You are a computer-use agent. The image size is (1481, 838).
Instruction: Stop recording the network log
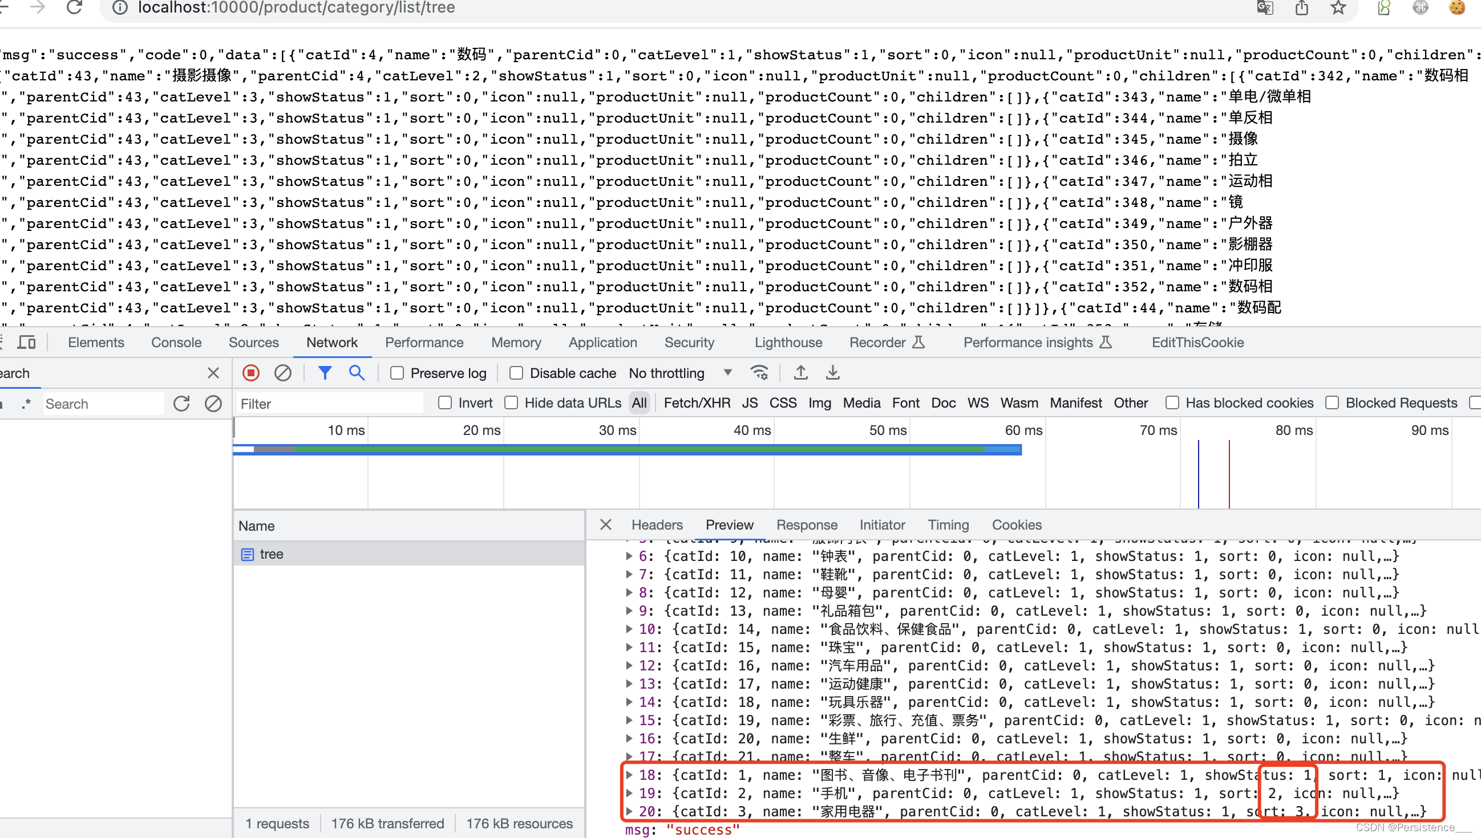pyautogui.click(x=251, y=373)
